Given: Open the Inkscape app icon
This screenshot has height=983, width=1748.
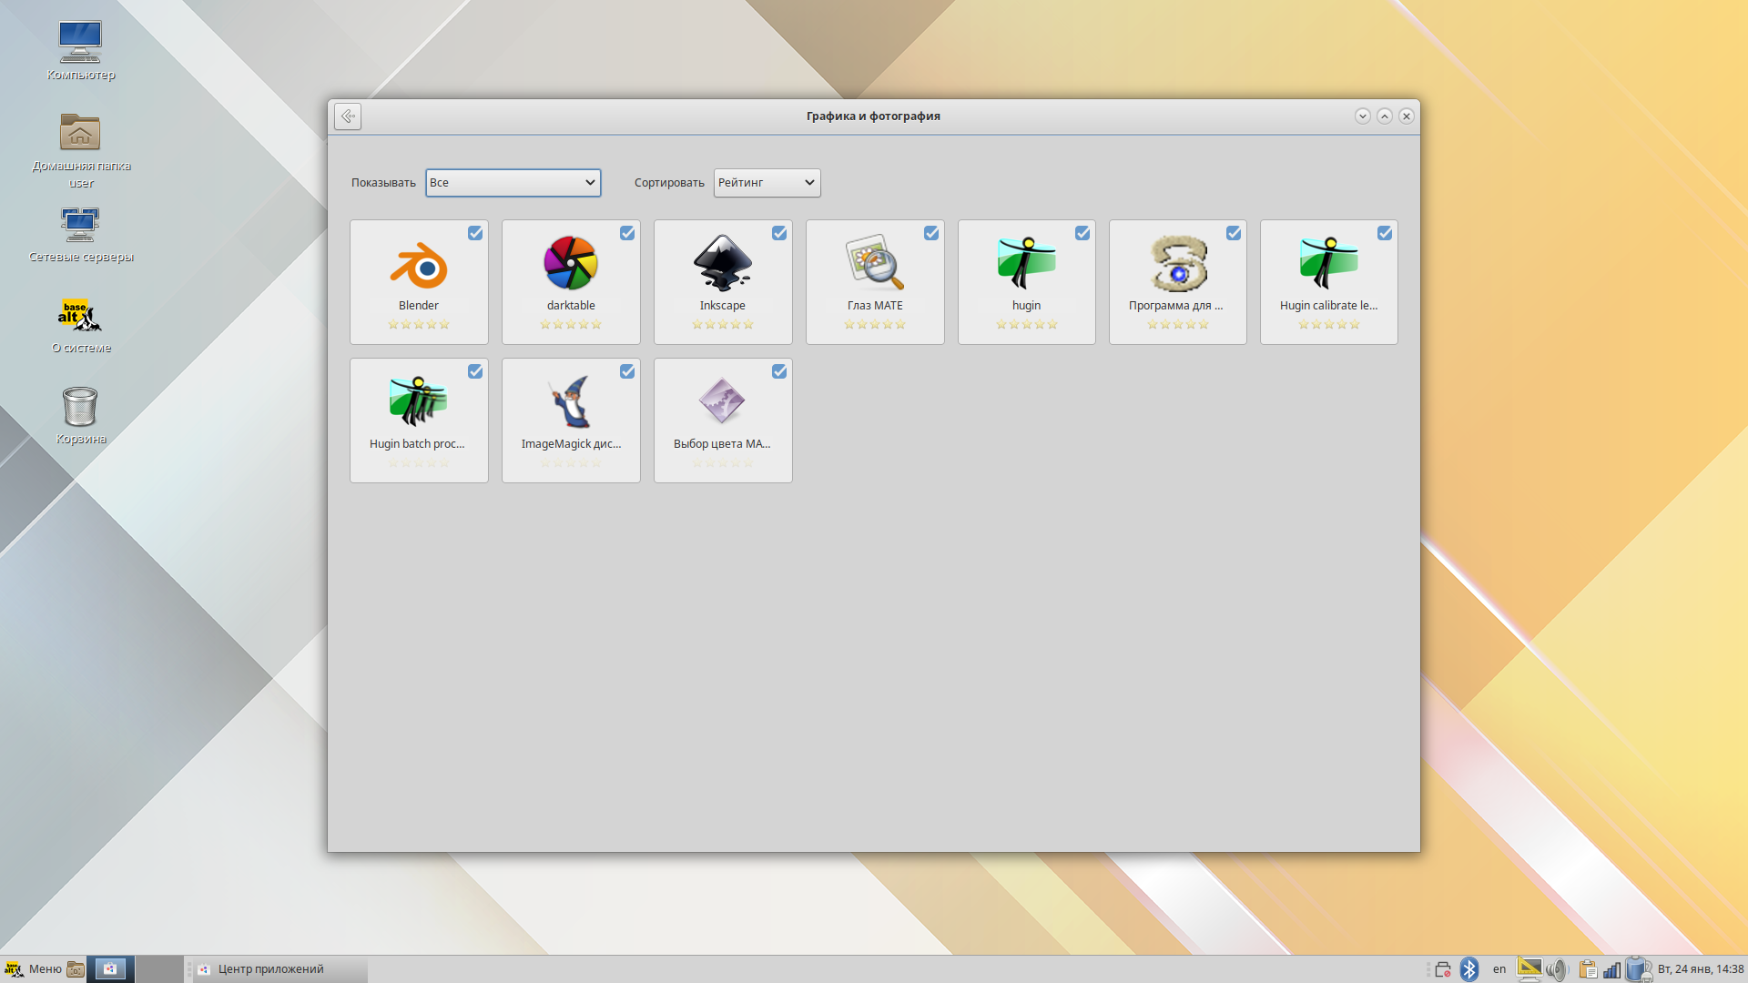Looking at the screenshot, I should [723, 264].
